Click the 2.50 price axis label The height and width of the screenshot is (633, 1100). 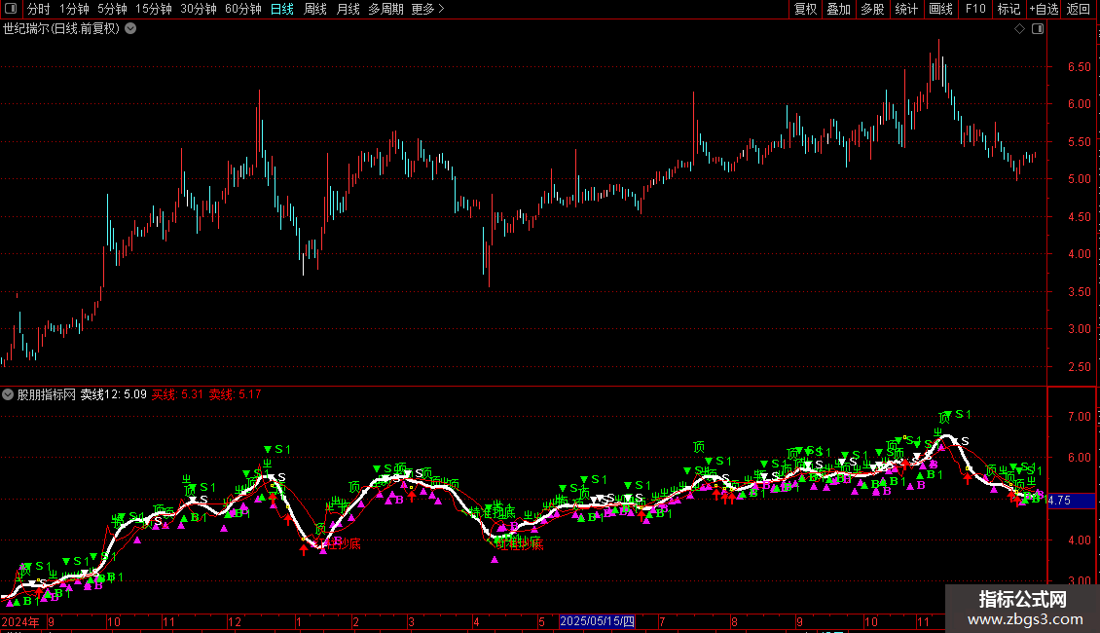point(1079,366)
